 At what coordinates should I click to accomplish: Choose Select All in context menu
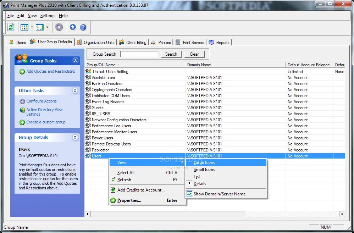(147, 172)
